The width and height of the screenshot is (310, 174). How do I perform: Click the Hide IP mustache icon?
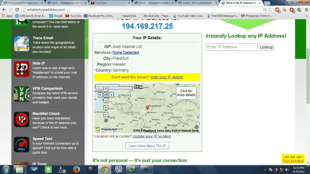(21, 69)
